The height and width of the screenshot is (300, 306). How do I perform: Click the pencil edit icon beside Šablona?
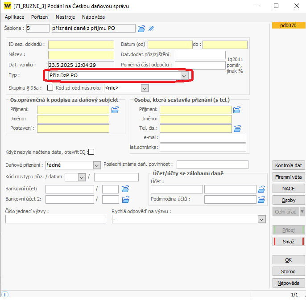pyautogui.click(x=151, y=29)
